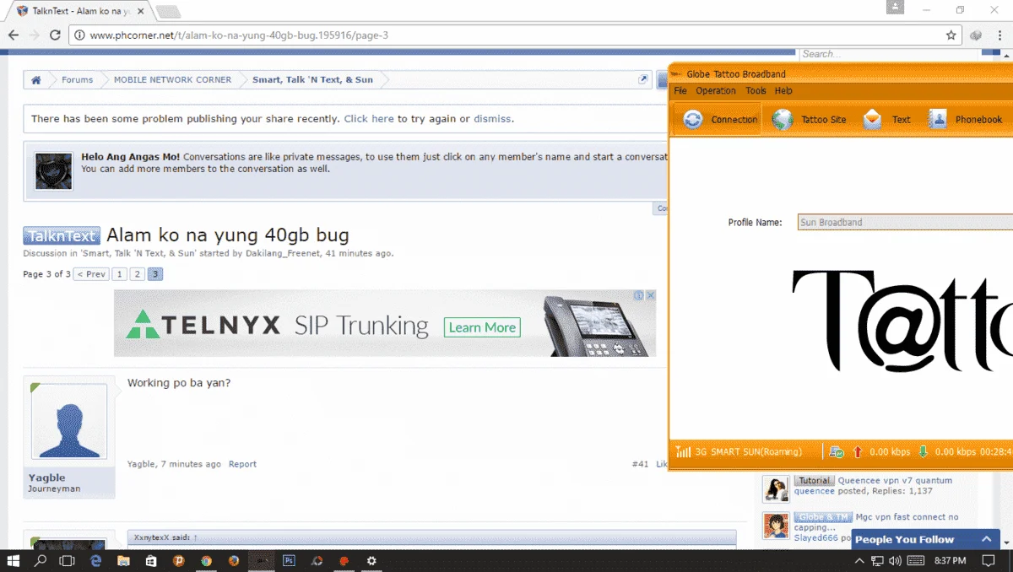Open Photoshop from taskbar
Screen dimensions: 1013x572
coord(289,560)
